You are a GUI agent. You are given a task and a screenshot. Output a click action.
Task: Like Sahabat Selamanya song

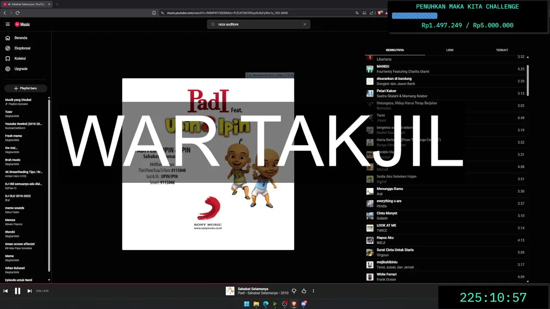(304, 291)
